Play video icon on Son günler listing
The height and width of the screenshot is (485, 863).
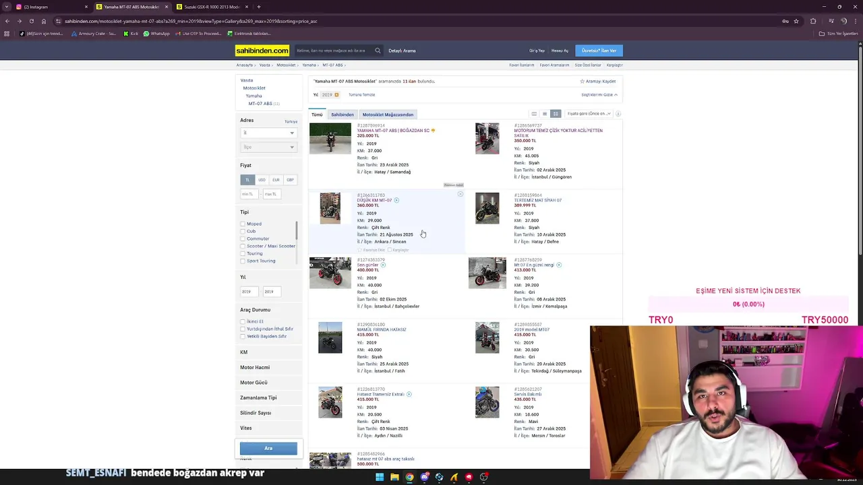click(x=384, y=265)
